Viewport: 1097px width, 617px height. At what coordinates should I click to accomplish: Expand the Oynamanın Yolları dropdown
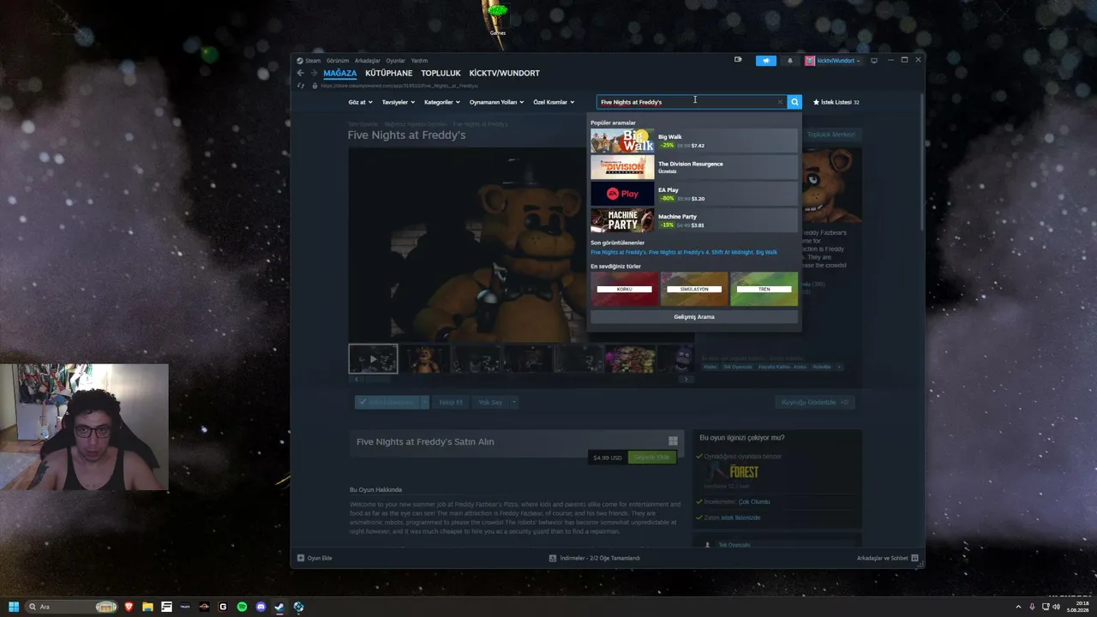[x=496, y=102]
